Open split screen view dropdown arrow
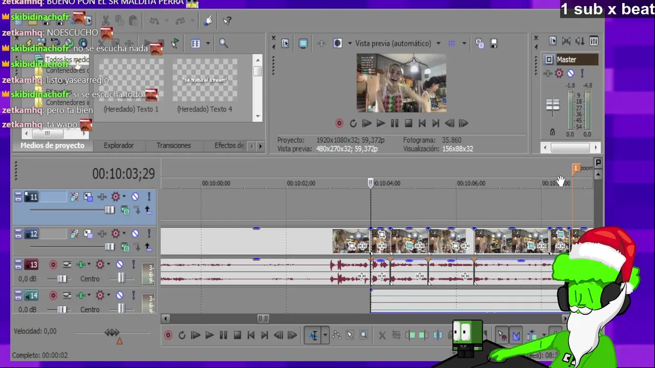Screen dimensions: 655x368 pos(350,43)
